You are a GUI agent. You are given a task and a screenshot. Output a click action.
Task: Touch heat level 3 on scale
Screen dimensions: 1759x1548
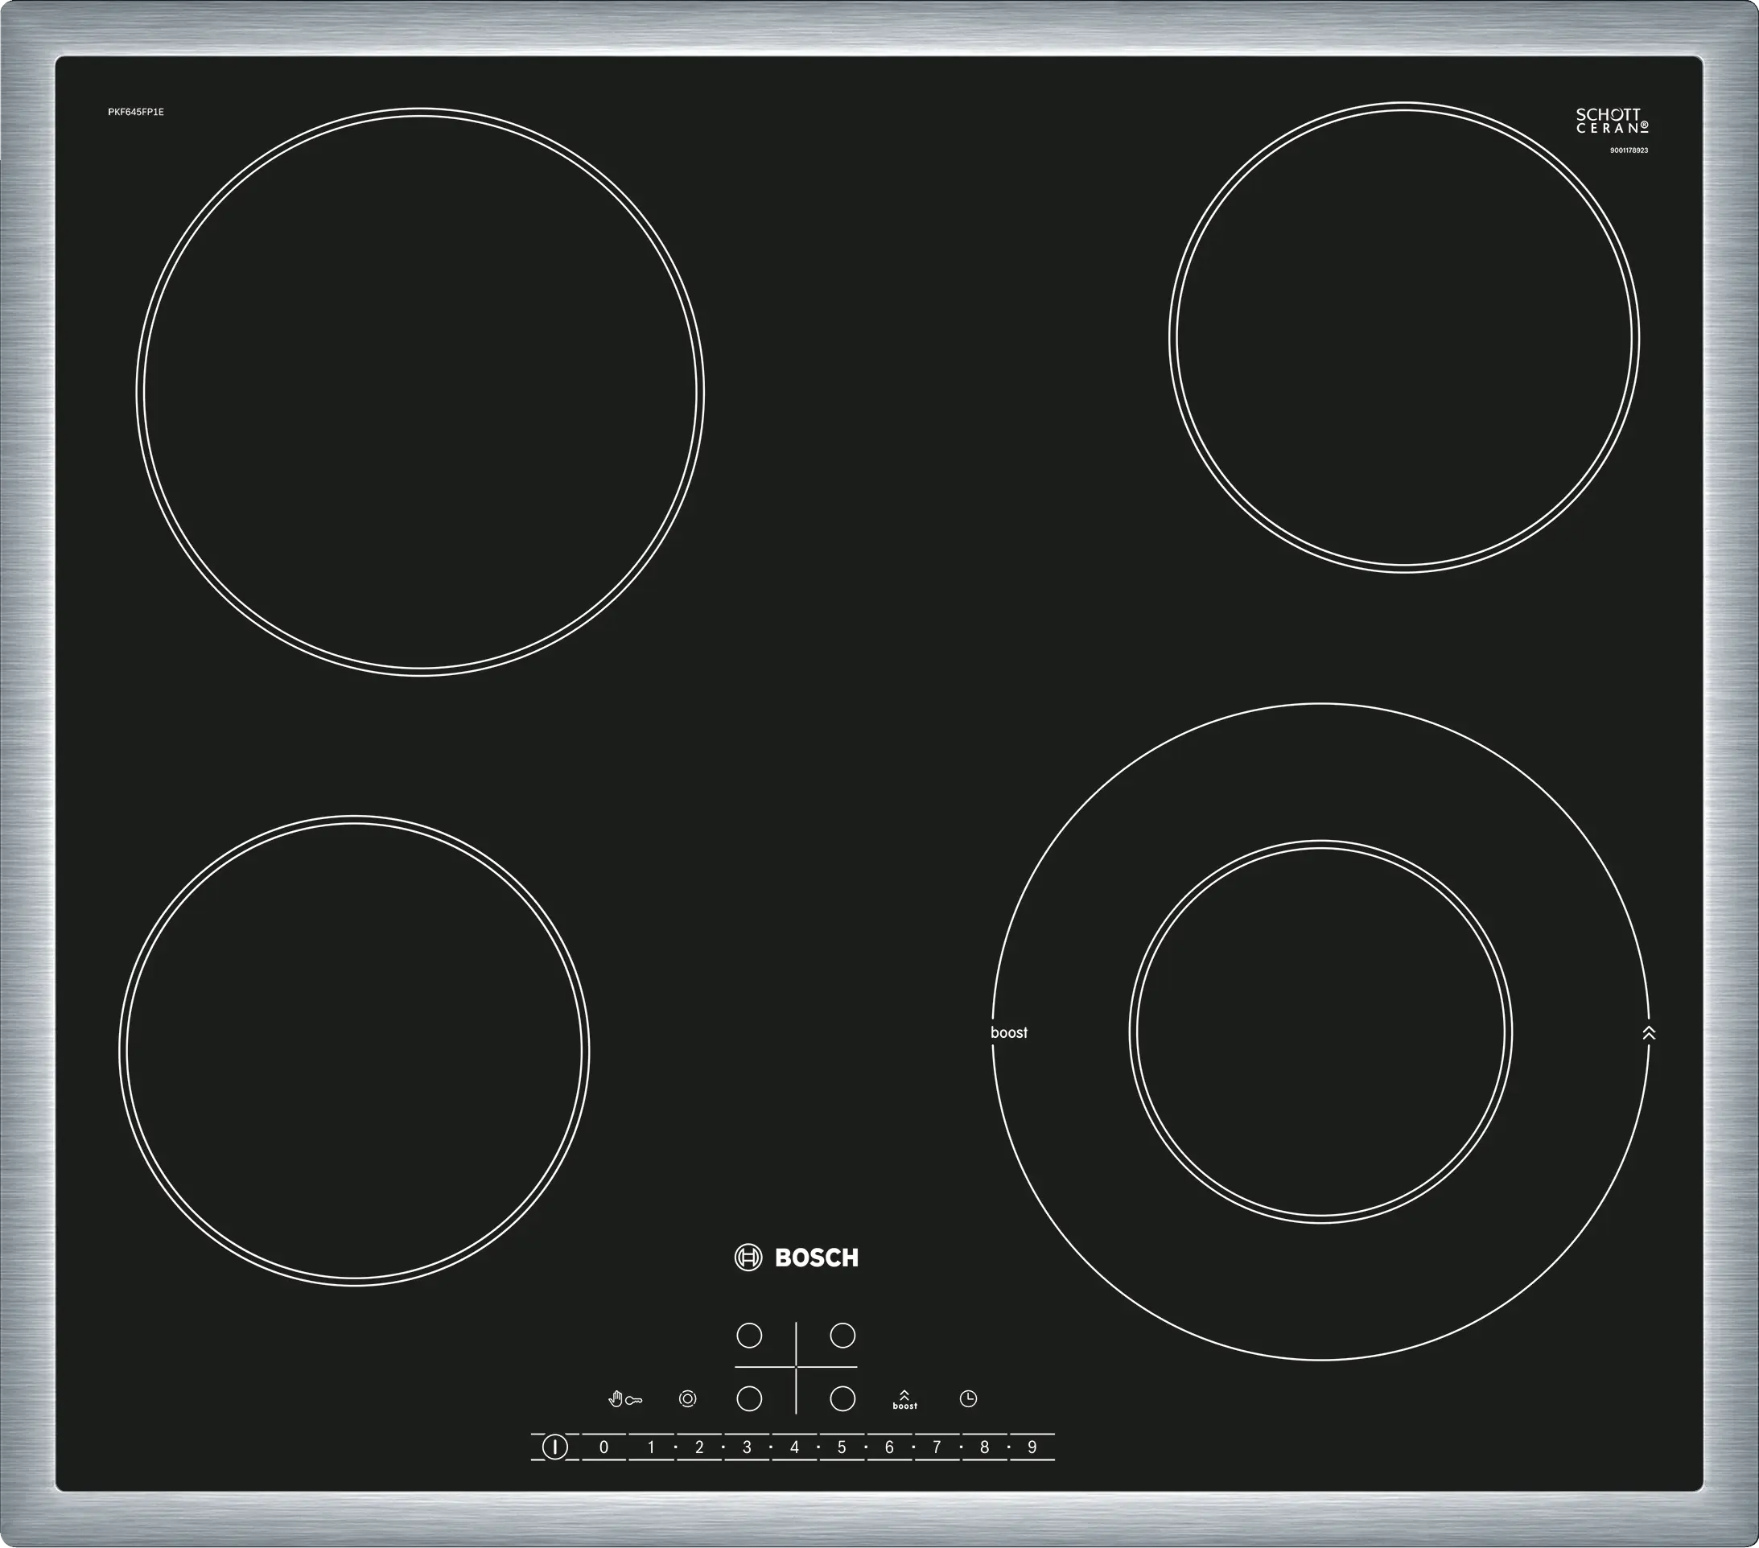pyautogui.click(x=746, y=1447)
